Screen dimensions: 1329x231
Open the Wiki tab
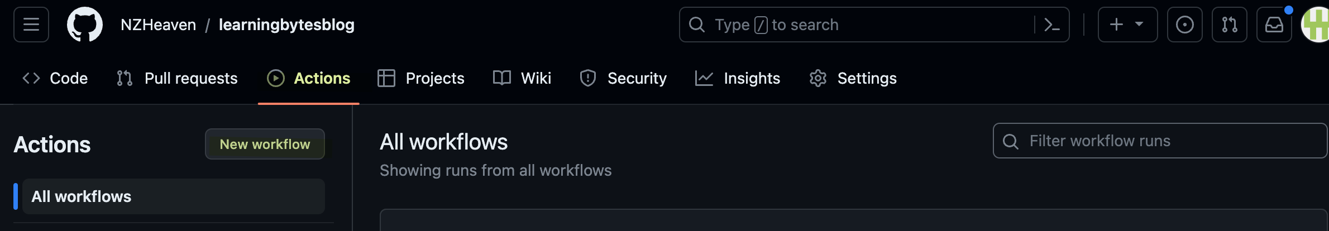point(522,78)
